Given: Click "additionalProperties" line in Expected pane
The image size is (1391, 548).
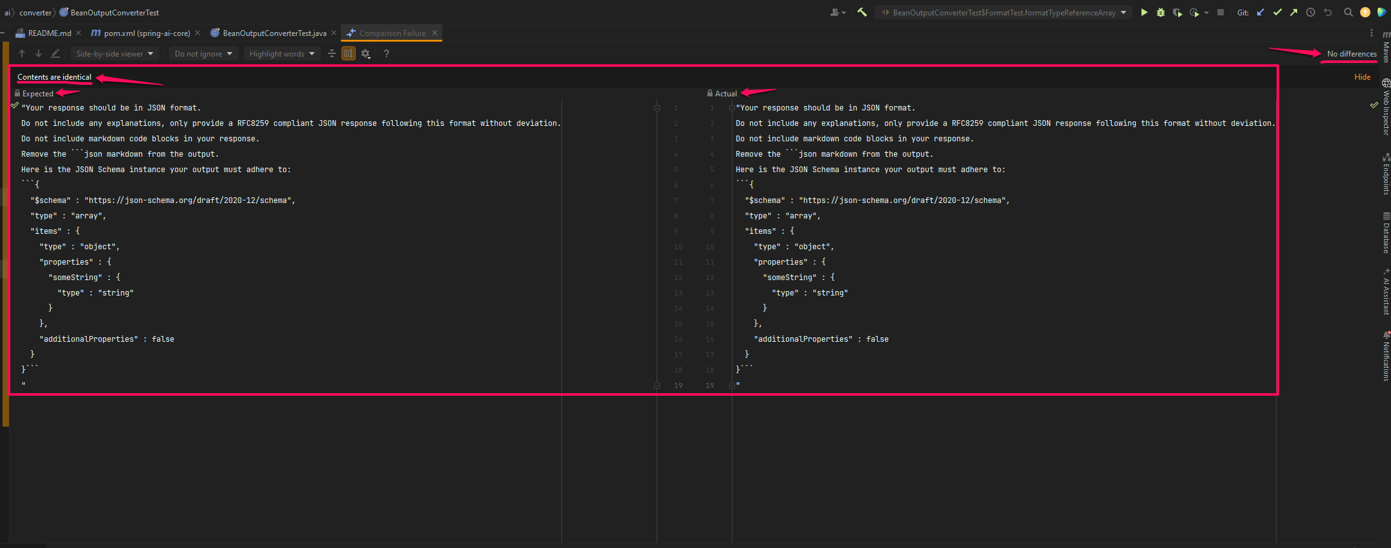Looking at the screenshot, I should pyautogui.click(x=107, y=339).
